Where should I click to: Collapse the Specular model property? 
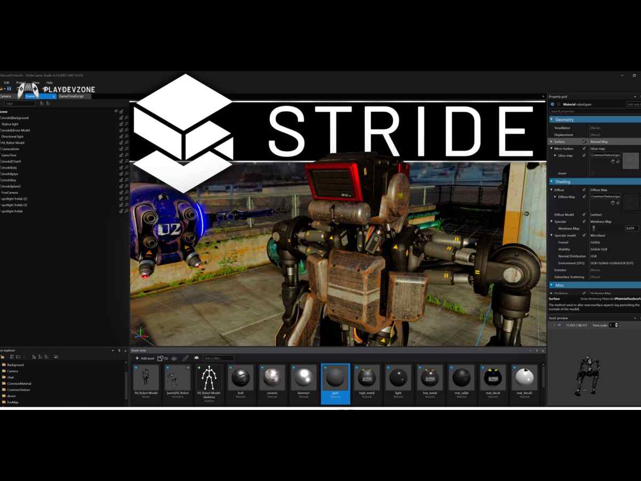click(x=551, y=235)
